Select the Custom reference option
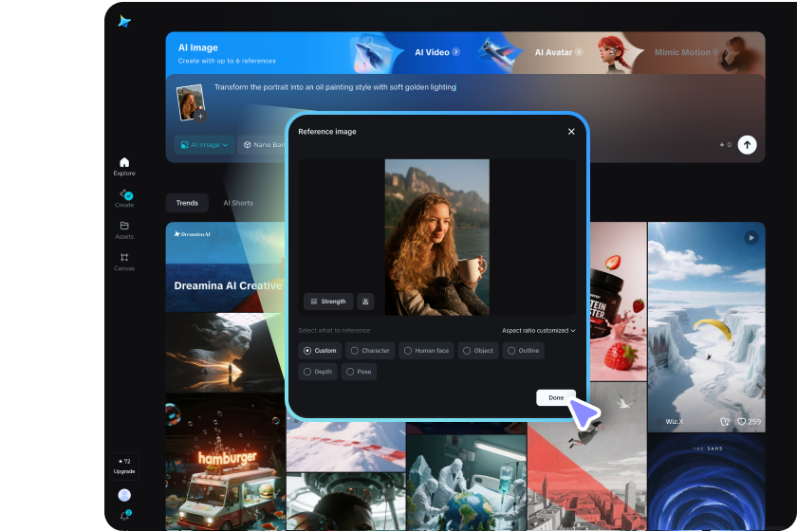 321,351
